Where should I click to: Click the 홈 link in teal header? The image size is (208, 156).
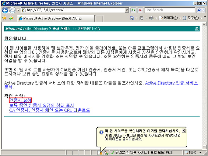pyautogui.click(x=197, y=29)
